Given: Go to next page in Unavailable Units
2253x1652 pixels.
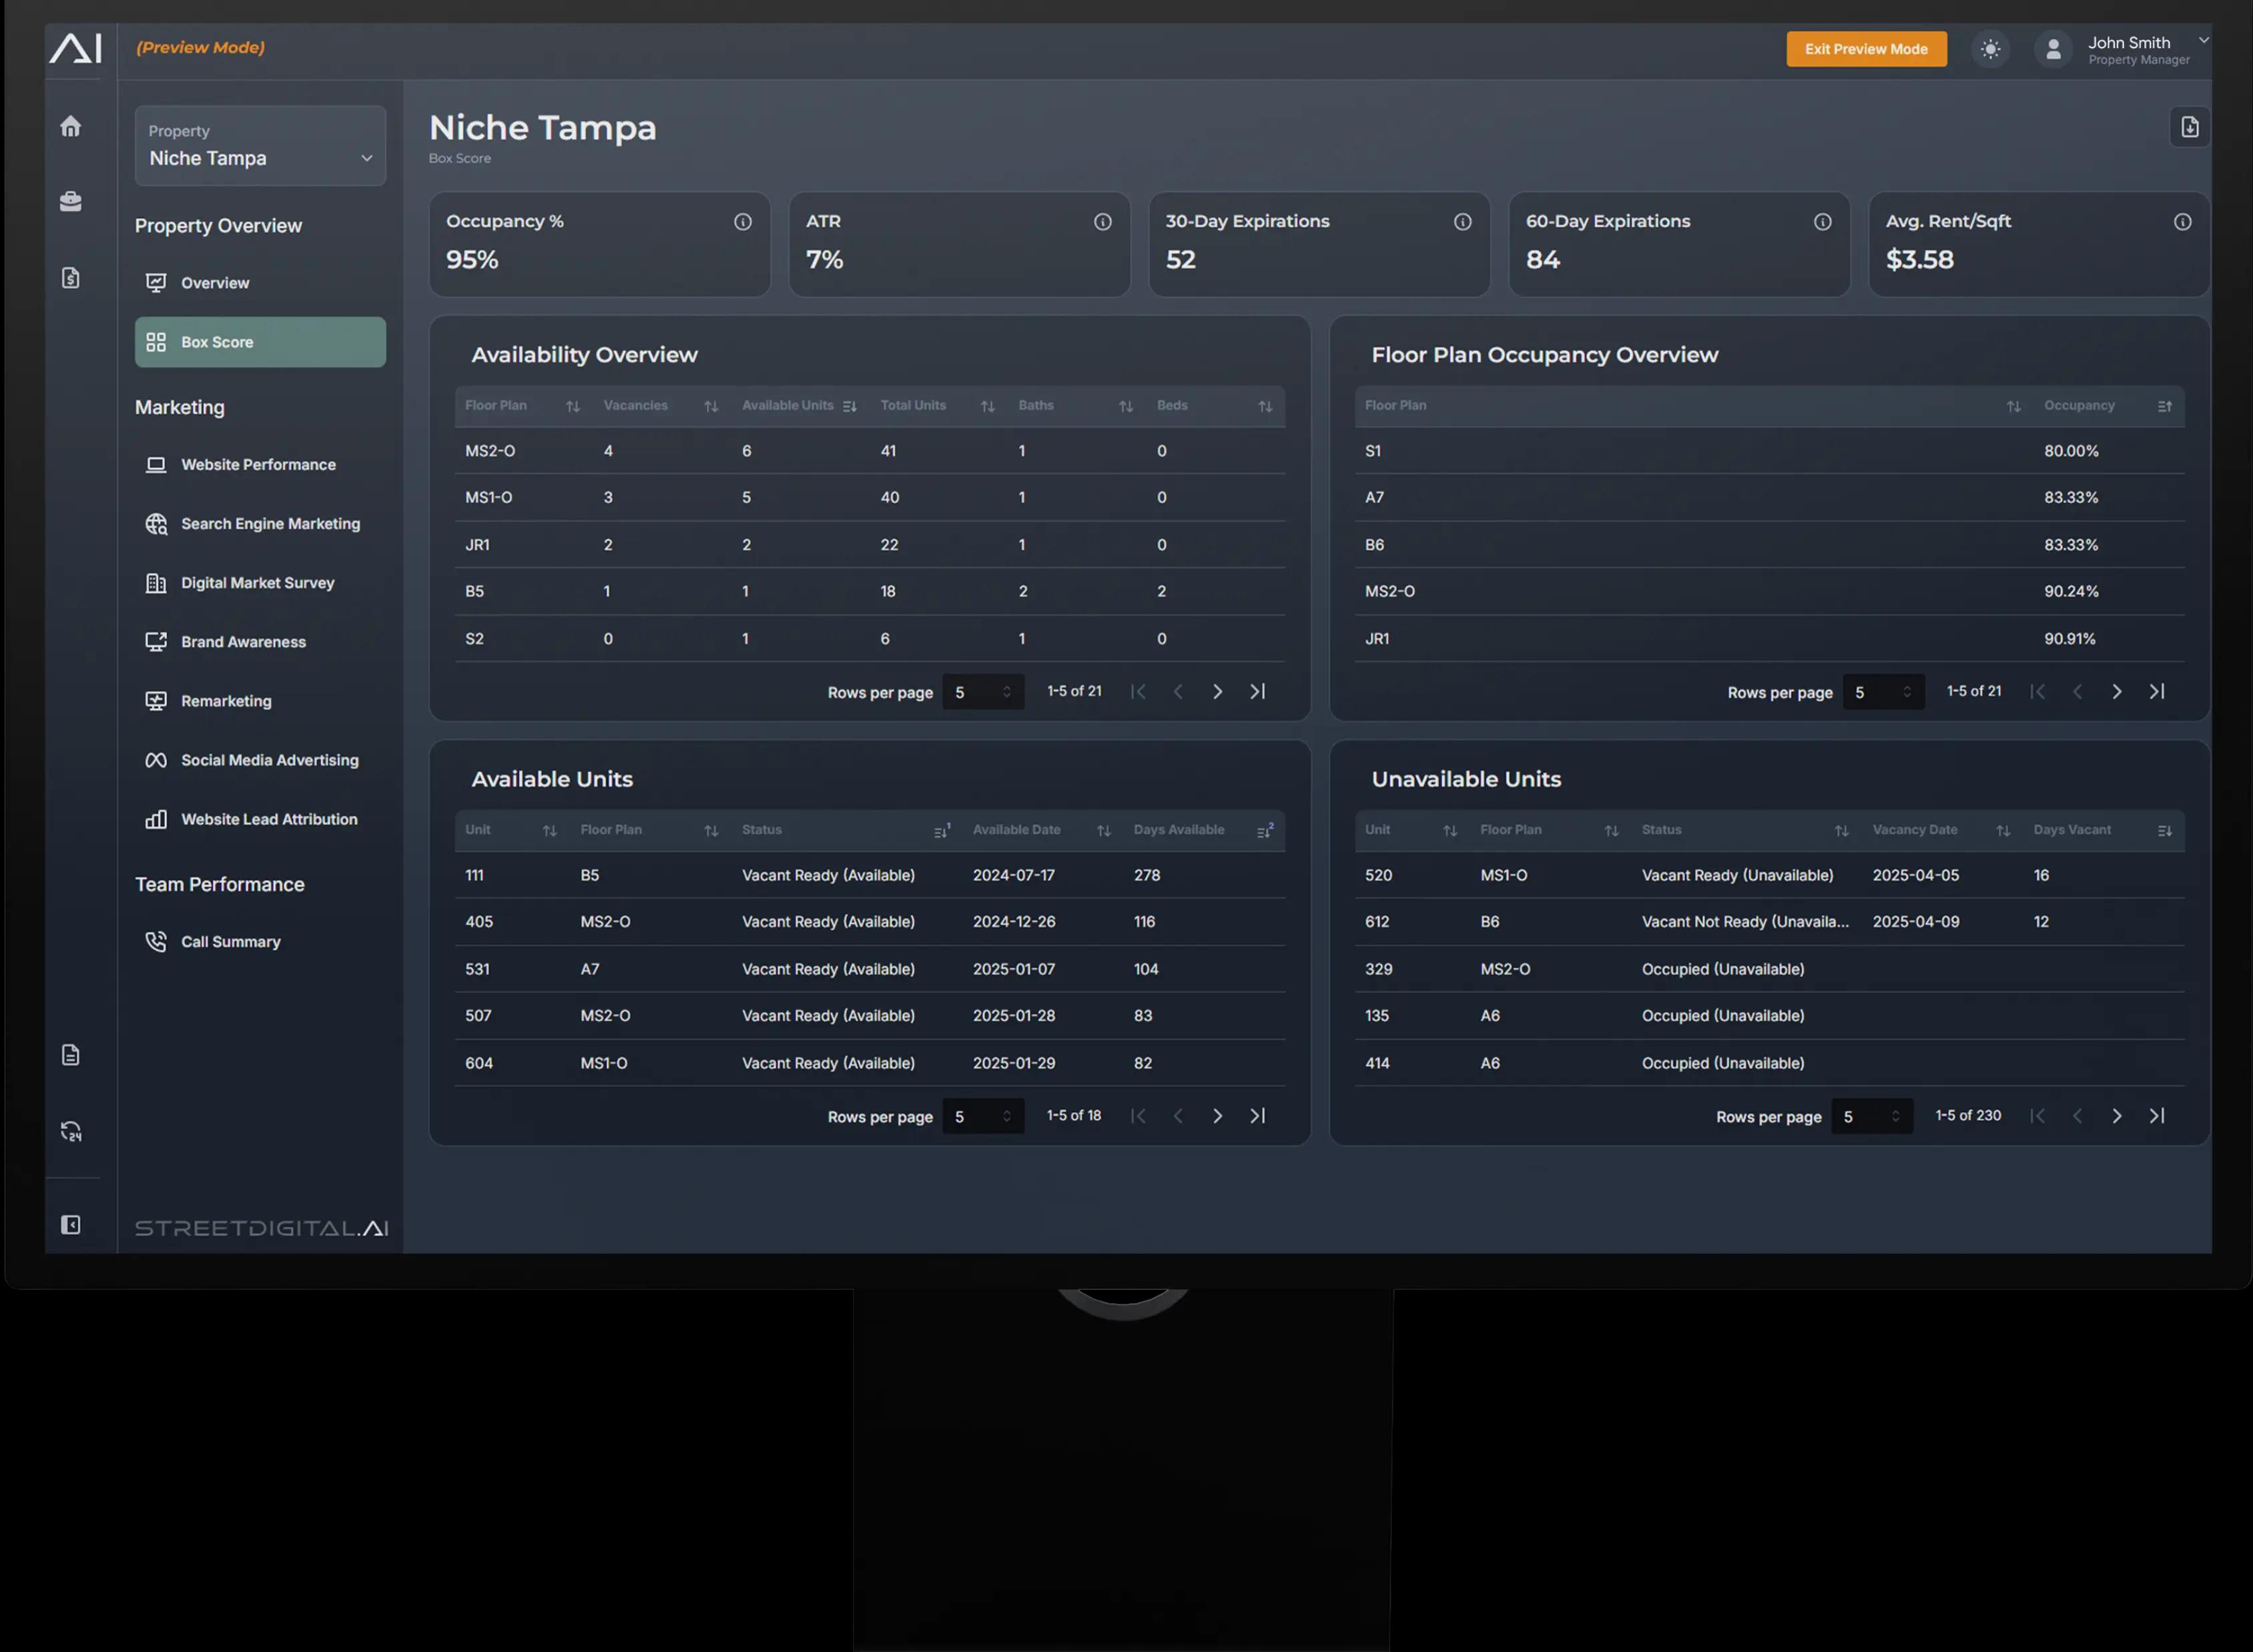Looking at the screenshot, I should [x=2116, y=1116].
